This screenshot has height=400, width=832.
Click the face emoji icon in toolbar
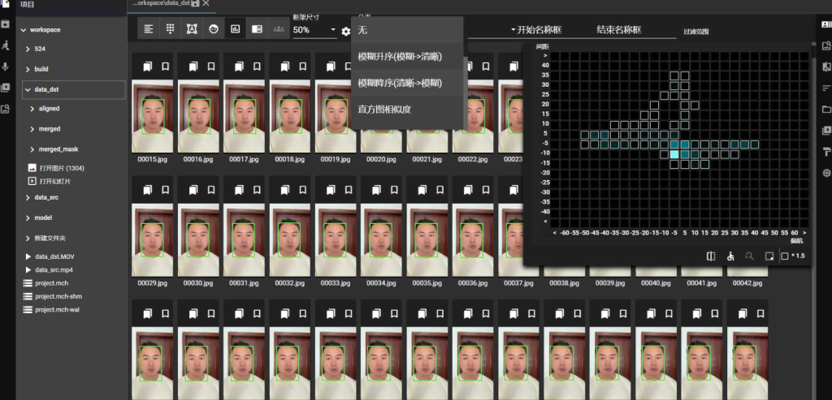click(x=214, y=29)
